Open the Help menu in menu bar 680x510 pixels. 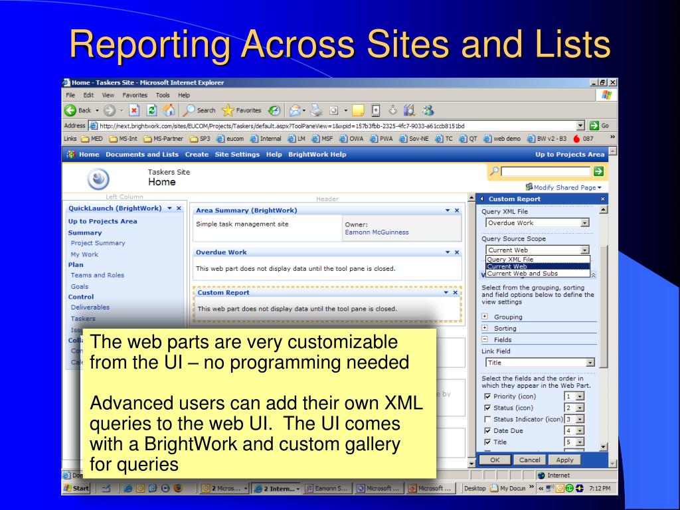click(x=184, y=95)
